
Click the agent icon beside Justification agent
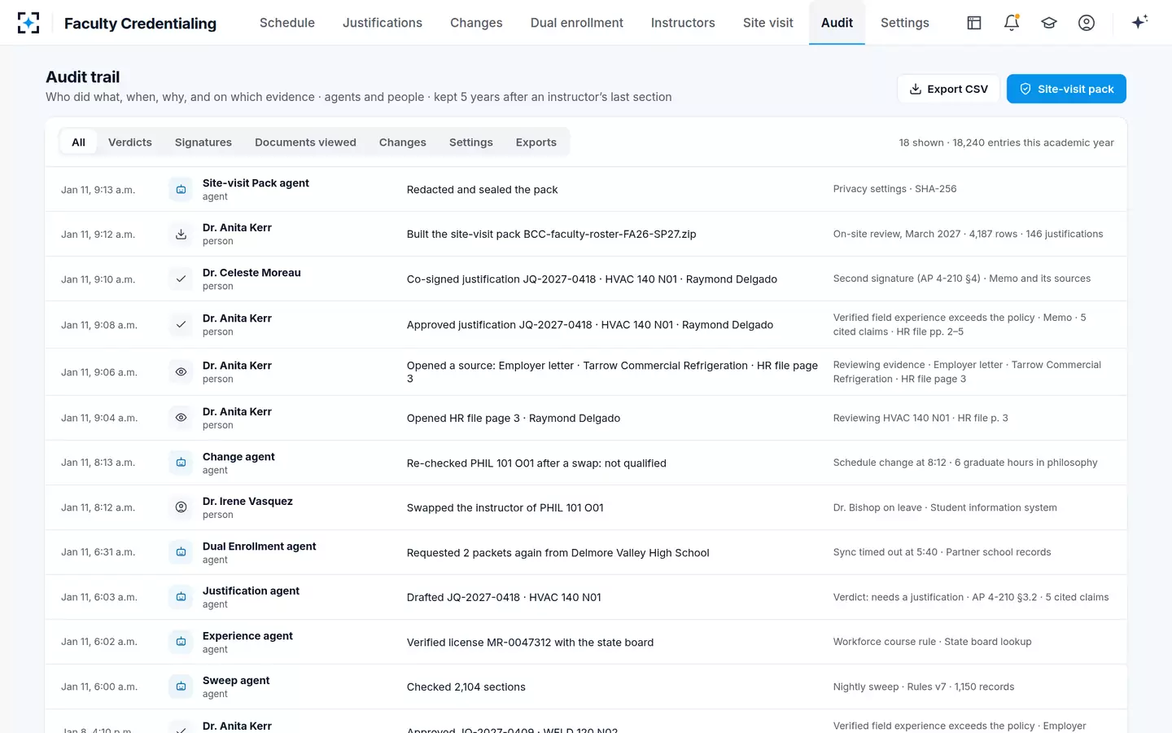pyautogui.click(x=181, y=597)
